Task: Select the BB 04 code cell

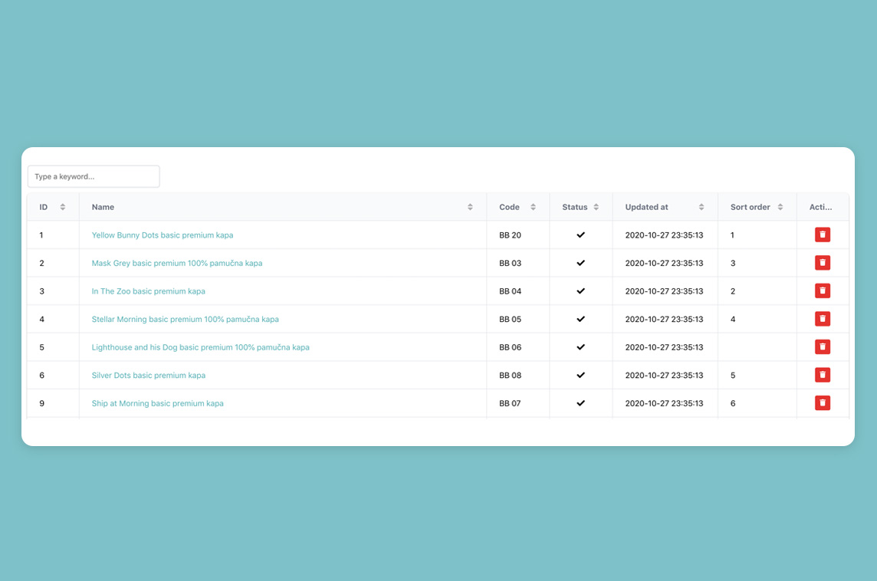Action: (x=510, y=290)
